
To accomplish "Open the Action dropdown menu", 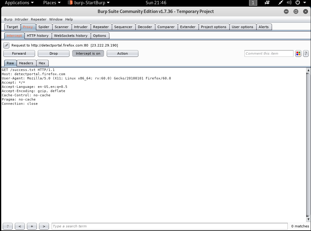I will click(x=122, y=53).
